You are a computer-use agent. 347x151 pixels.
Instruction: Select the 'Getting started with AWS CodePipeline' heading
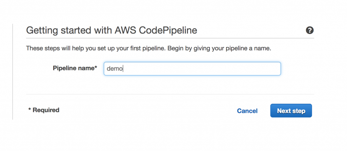tap(111, 31)
